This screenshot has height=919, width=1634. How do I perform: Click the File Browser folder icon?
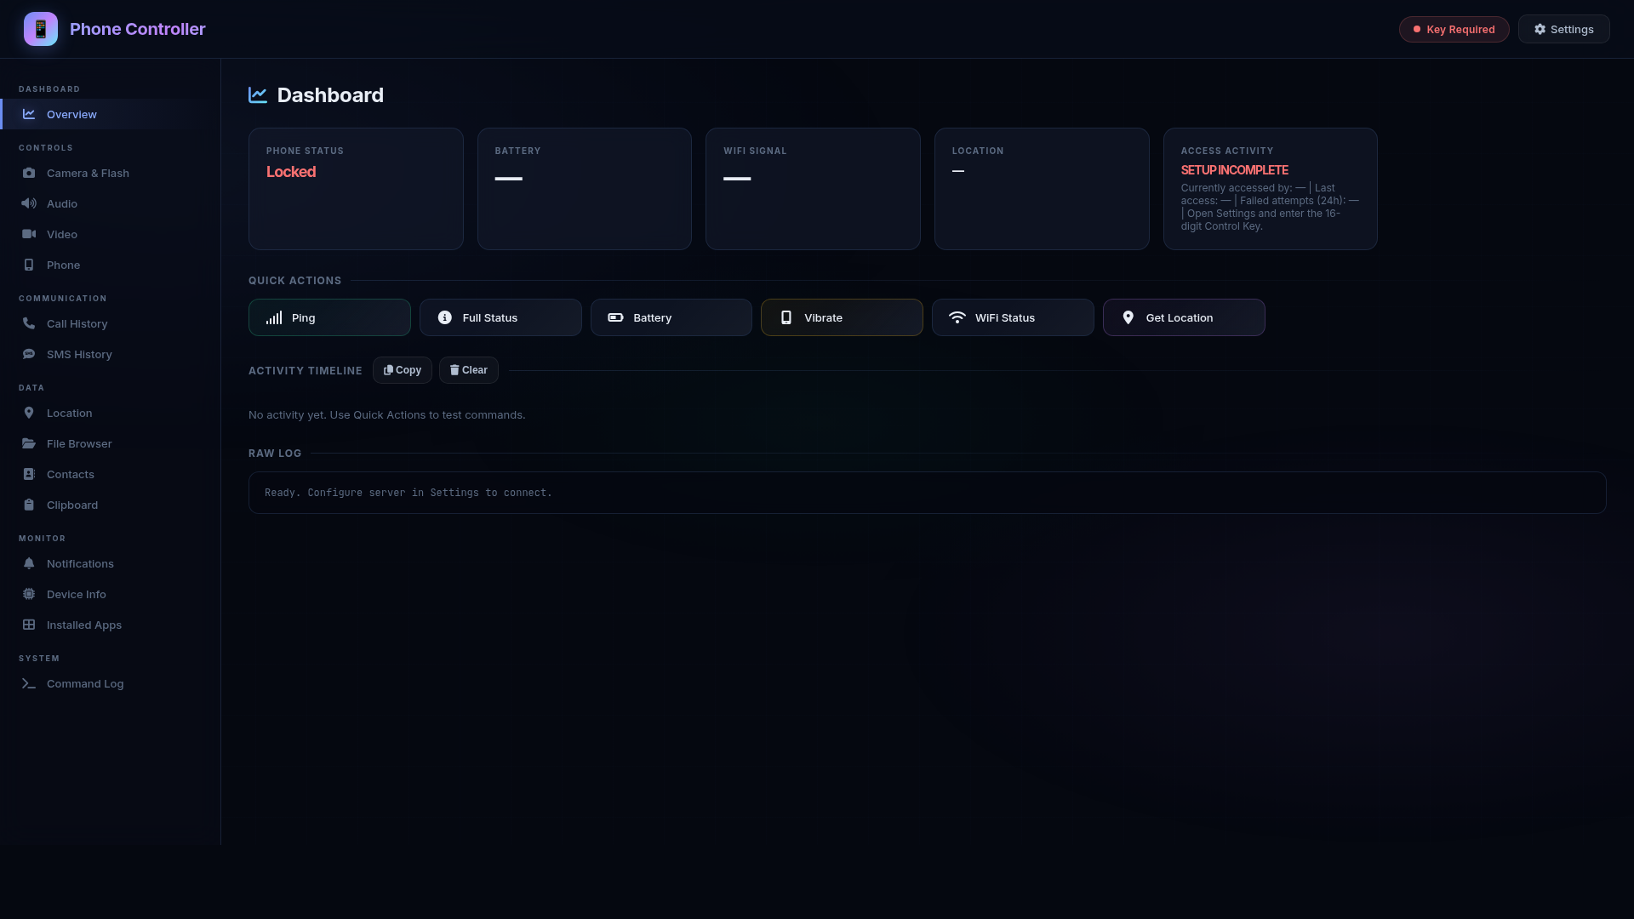click(x=29, y=443)
